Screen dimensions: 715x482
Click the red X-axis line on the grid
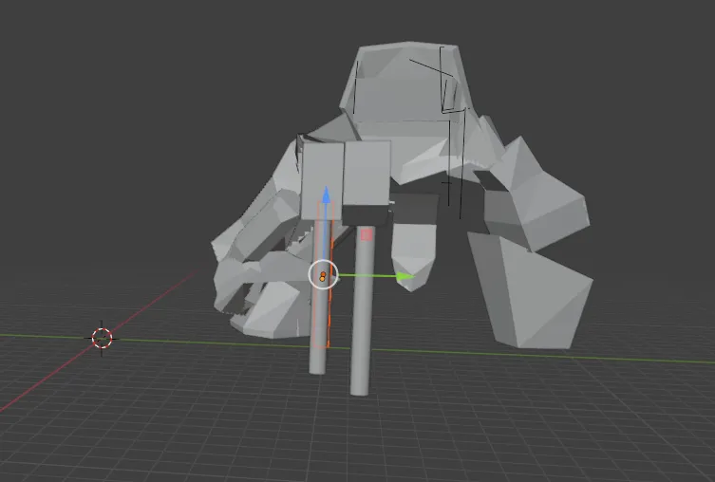[38, 388]
